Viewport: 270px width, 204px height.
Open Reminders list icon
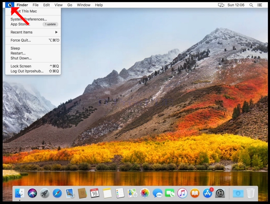(x=120, y=193)
